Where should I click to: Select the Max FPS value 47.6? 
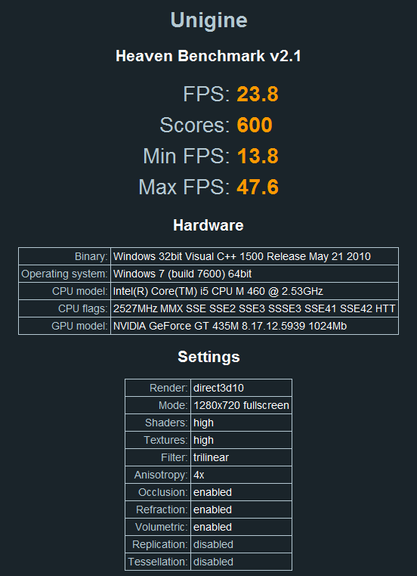click(258, 187)
